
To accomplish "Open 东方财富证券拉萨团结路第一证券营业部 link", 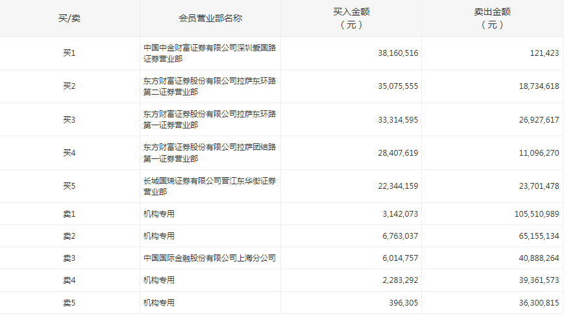I will [x=210, y=153].
